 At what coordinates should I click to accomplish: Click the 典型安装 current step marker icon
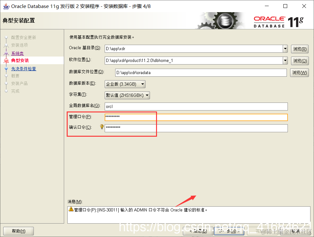pyautogui.click(x=6, y=61)
